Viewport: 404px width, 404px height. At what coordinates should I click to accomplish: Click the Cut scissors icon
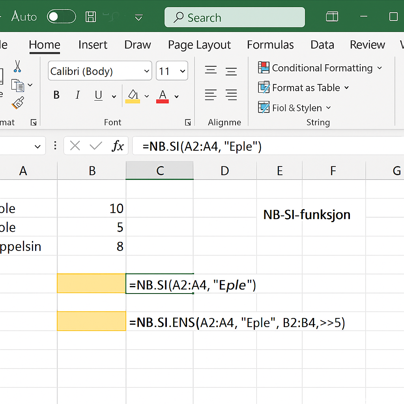[x=17, y=66]
